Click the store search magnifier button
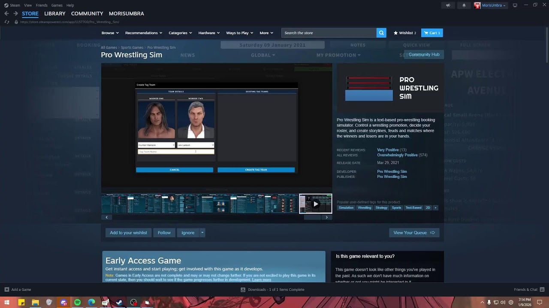The height and width of the screenshot is (308, 549). (x=381, y=33)
